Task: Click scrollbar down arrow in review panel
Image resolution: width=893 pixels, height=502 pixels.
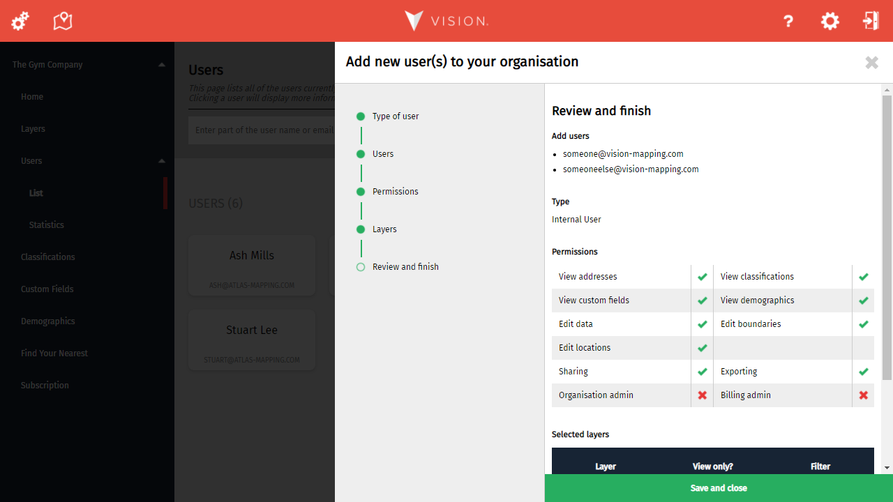Action: 887,468
